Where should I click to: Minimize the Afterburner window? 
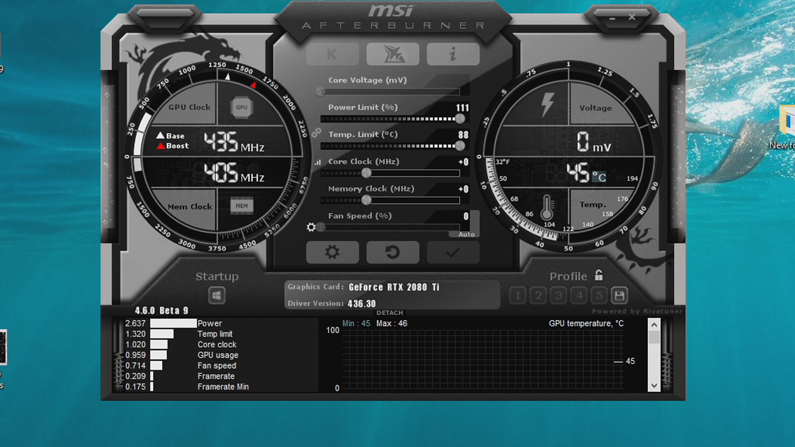(x=612, y=18)
